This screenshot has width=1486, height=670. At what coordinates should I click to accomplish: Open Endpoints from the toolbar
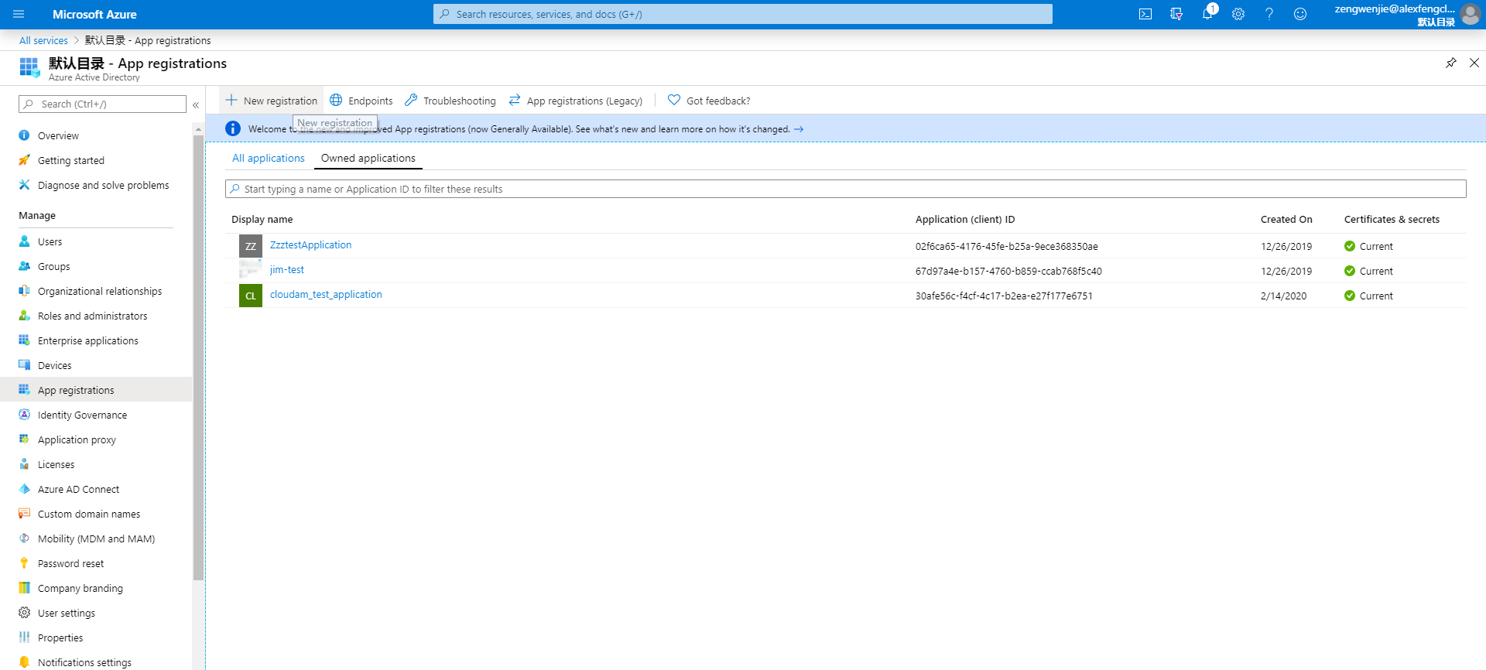(361, 101)
